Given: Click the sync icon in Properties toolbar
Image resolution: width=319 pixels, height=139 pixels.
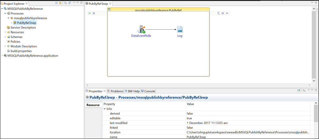Looking at the screenshot, I should click(304, 91).
